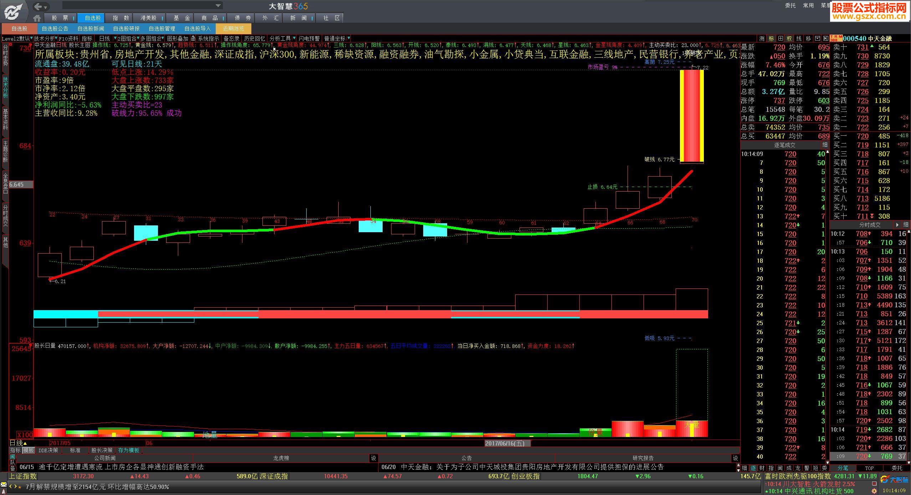Click the back arrow navigation icon

tap(39, 6)
